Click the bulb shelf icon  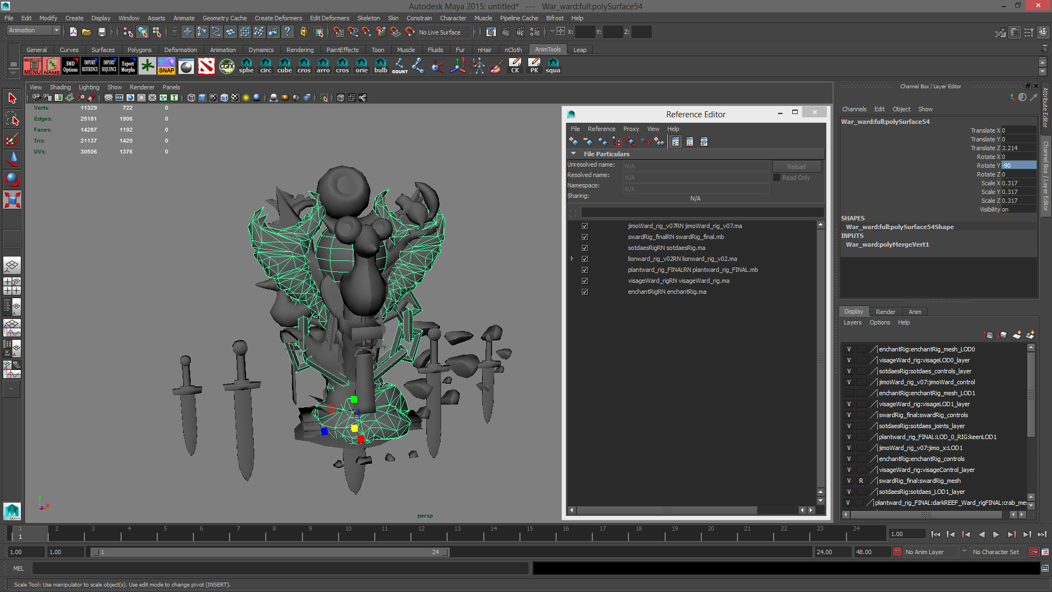point(380,66)
